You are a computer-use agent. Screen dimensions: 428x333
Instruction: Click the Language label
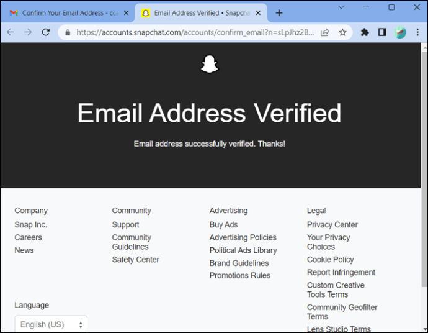coord(32,305)
